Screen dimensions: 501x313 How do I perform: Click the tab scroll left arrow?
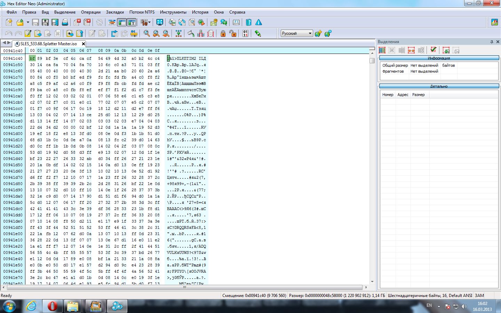click(4, 43)
